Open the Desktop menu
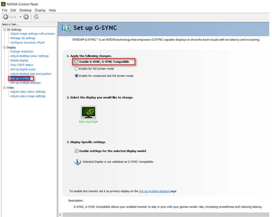This screenshot has height=217, width=272. 25,10
